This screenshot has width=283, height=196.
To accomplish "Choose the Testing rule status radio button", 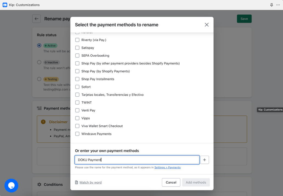I will click(39, 79).
